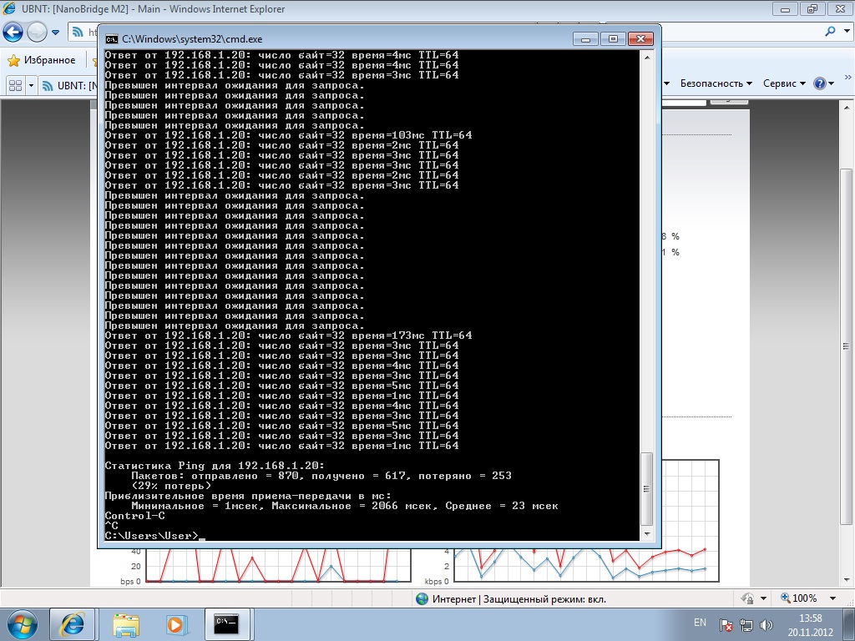Click the network tray icon
Screen dimensions: 855x641
pyautogui.click(x=746, y=625)
